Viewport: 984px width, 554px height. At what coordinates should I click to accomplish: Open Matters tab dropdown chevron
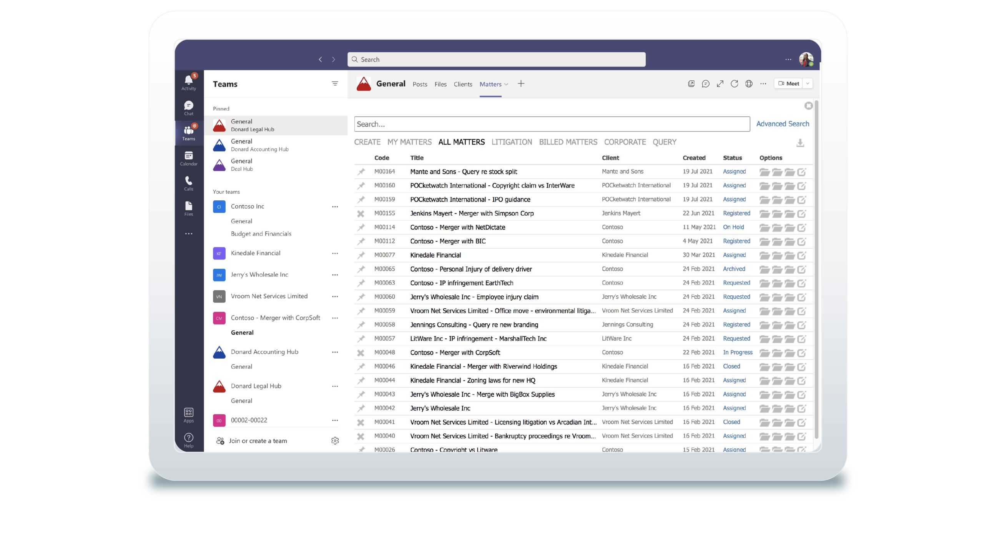(x=506, y=84)
